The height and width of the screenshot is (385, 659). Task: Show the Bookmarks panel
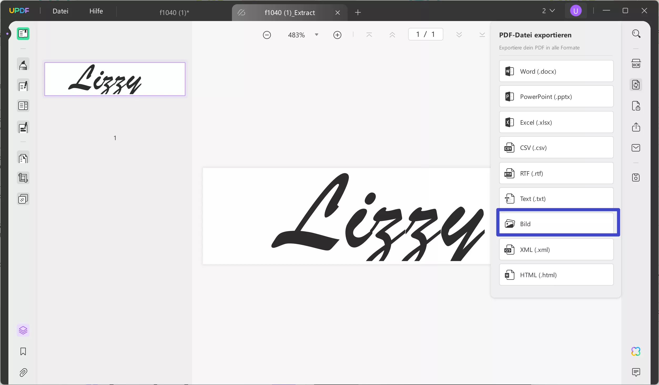(23, 352)
